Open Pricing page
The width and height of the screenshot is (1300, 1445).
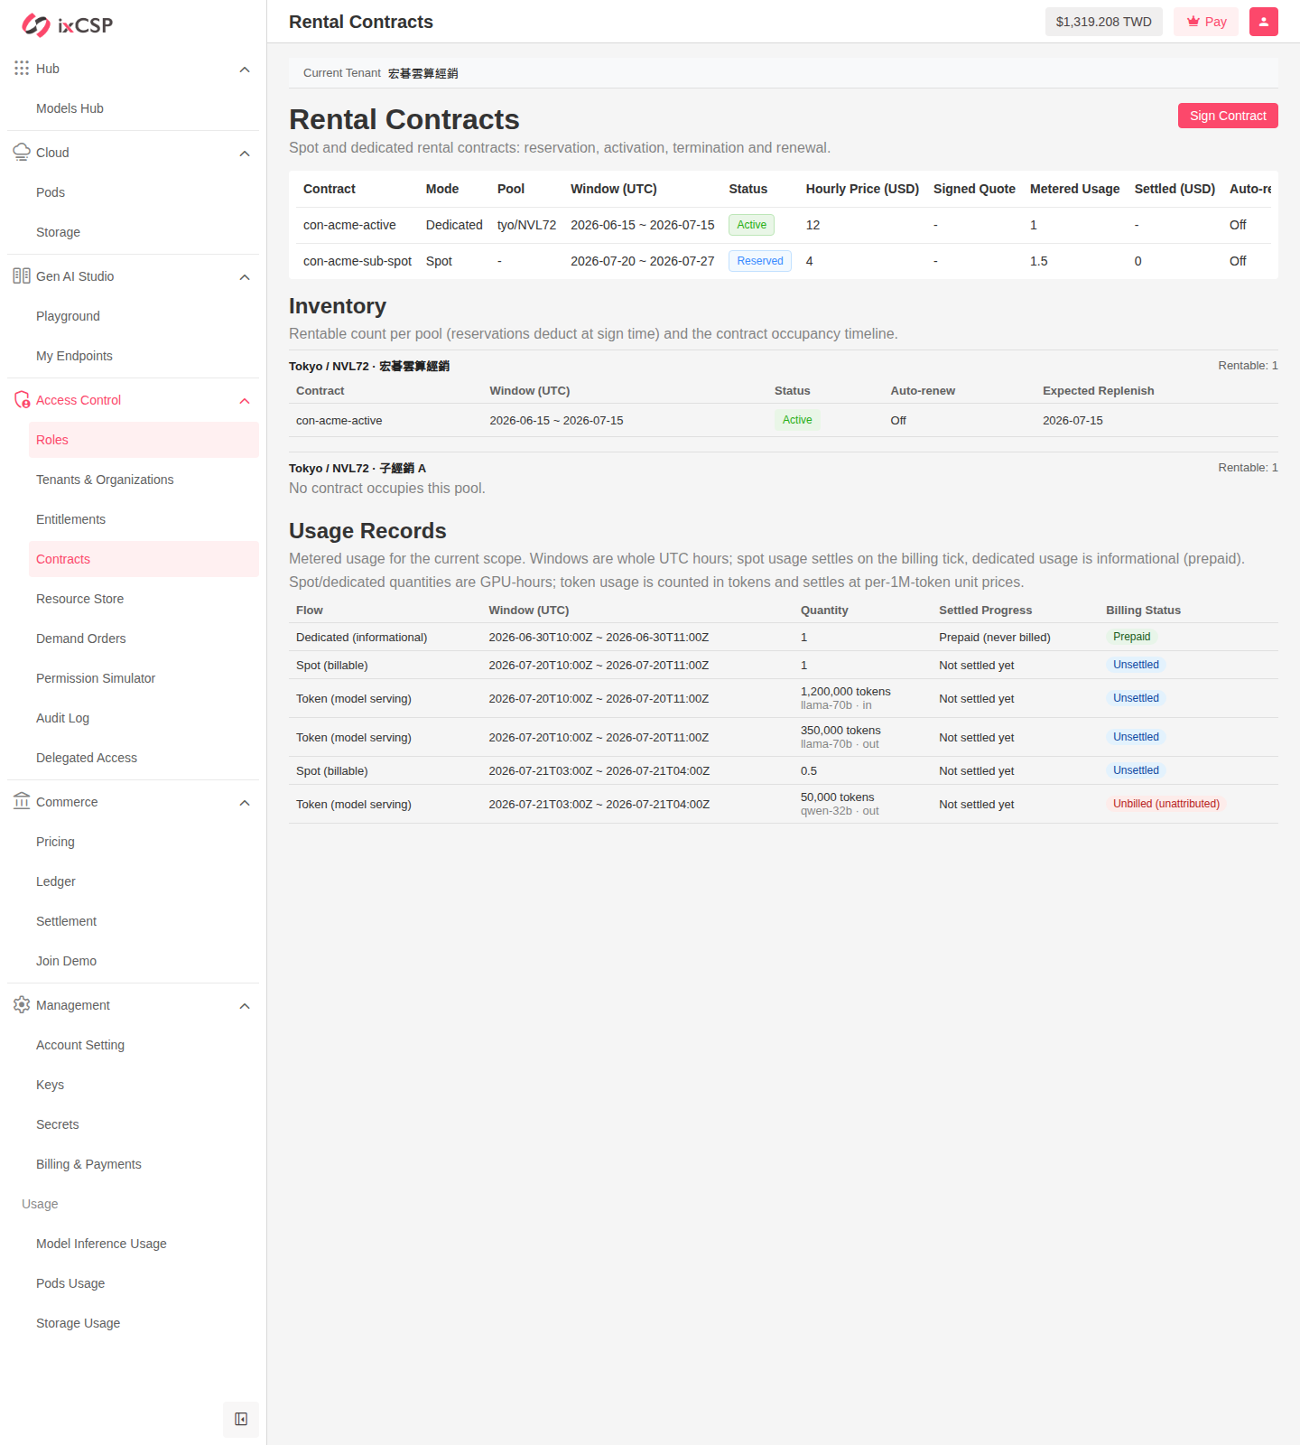pyautogui.click(x=144, y=842)
